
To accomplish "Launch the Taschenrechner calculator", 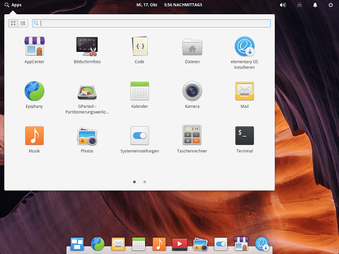I will click(x=192, y=135).
